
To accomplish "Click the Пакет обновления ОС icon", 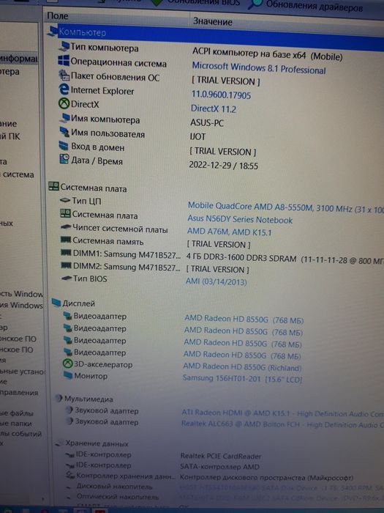I will 64,75.
